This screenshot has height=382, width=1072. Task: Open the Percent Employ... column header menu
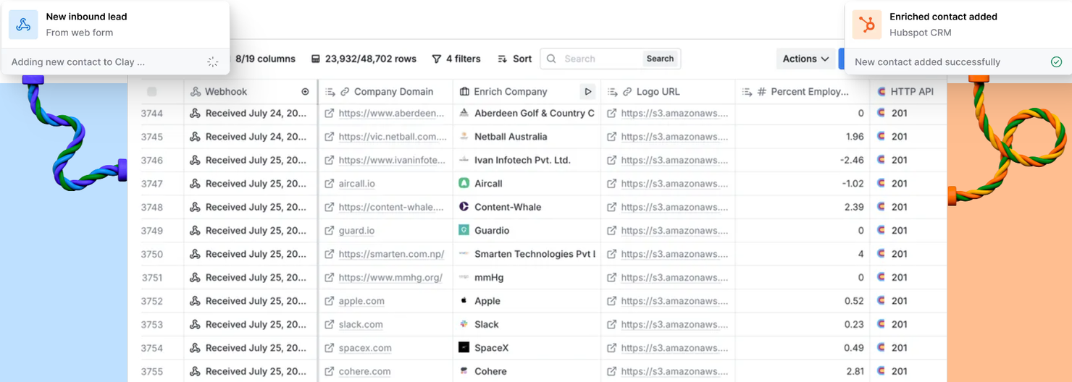point(803,92)
